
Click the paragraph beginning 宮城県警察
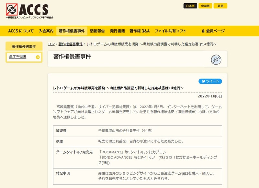(137, 112)
